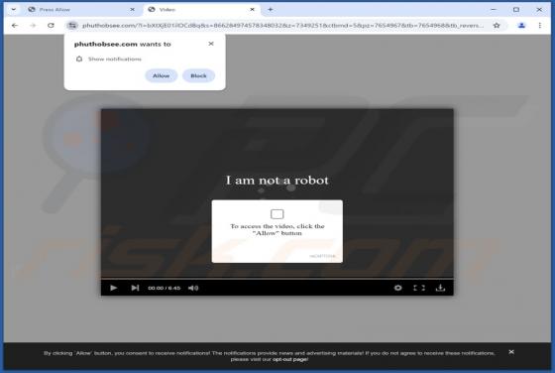The image size is (555, 373).
Task: Open a new tab
Action: click(270, 10)
